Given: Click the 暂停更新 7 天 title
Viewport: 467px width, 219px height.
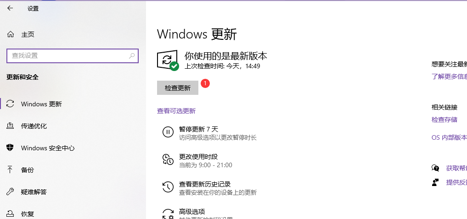Looking at the screenshot, I should pyautogui.click(x=198, y=129).
